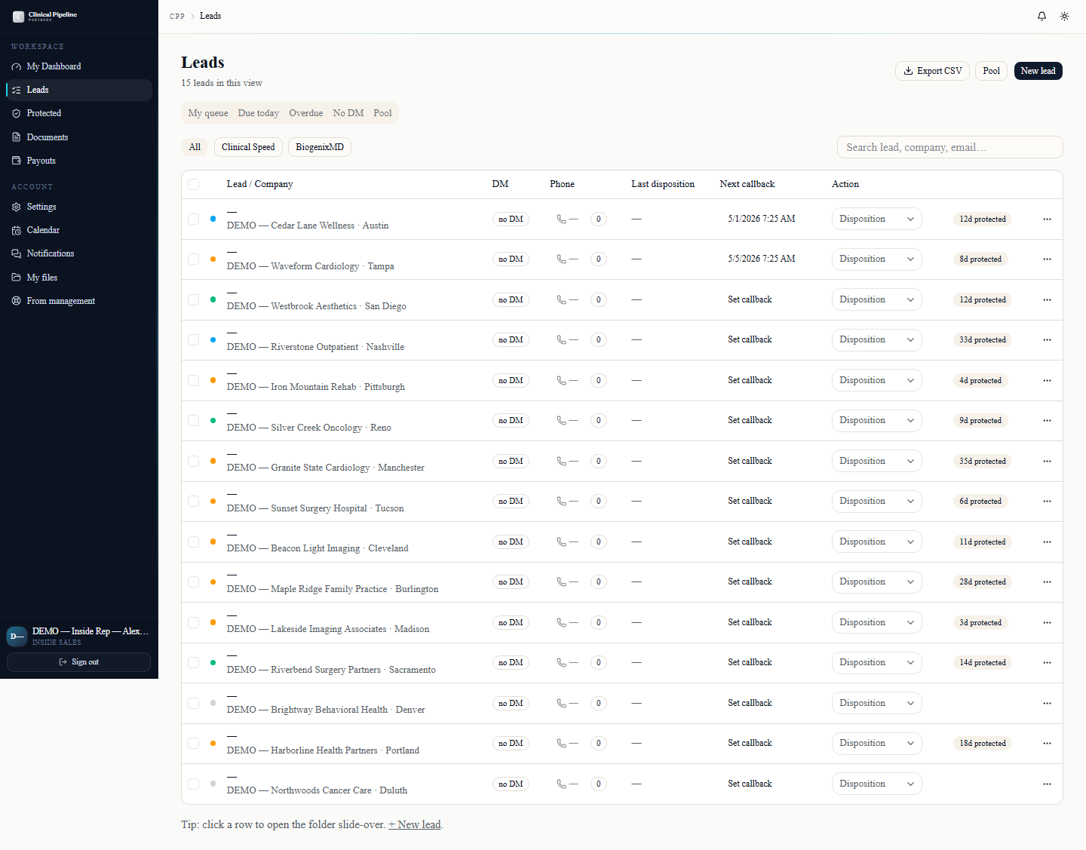This screenshot has width=1086, height=850.
Task: Click phone icon in Harborline Health Partners row
Action: (561, 743)
